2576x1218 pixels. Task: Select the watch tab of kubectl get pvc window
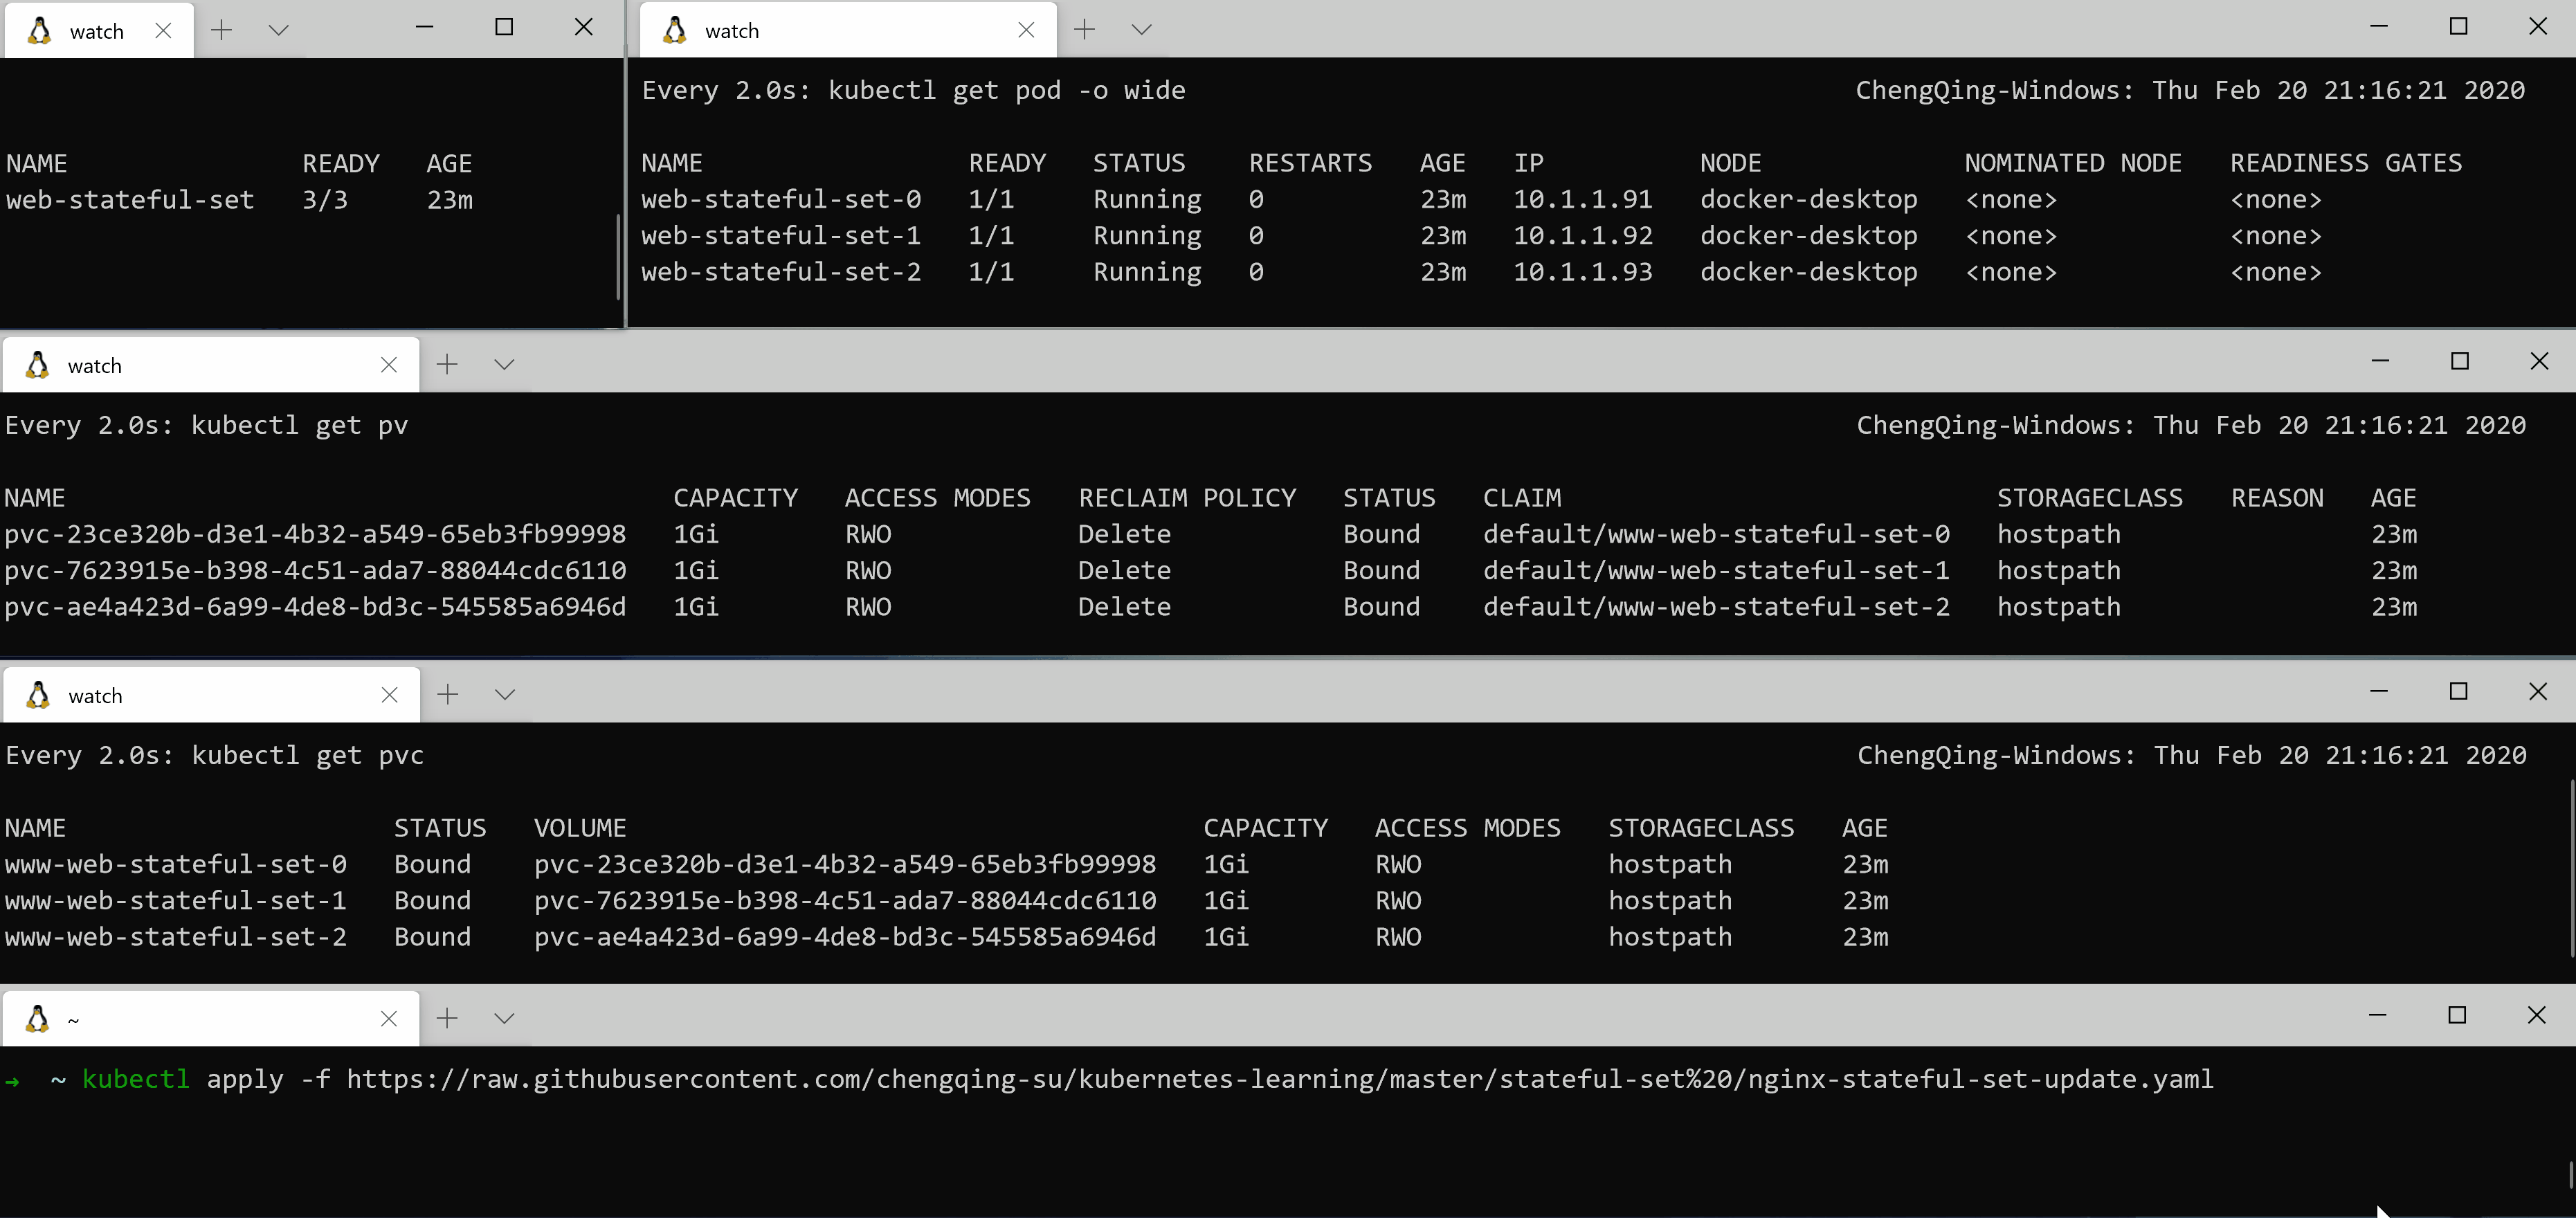click(x=95, y=695)
